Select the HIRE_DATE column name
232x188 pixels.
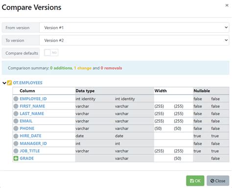30,136
